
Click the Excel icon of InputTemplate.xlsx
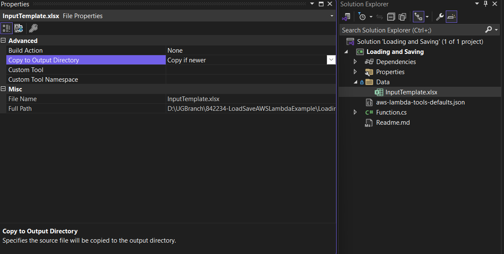coord(379,92)
